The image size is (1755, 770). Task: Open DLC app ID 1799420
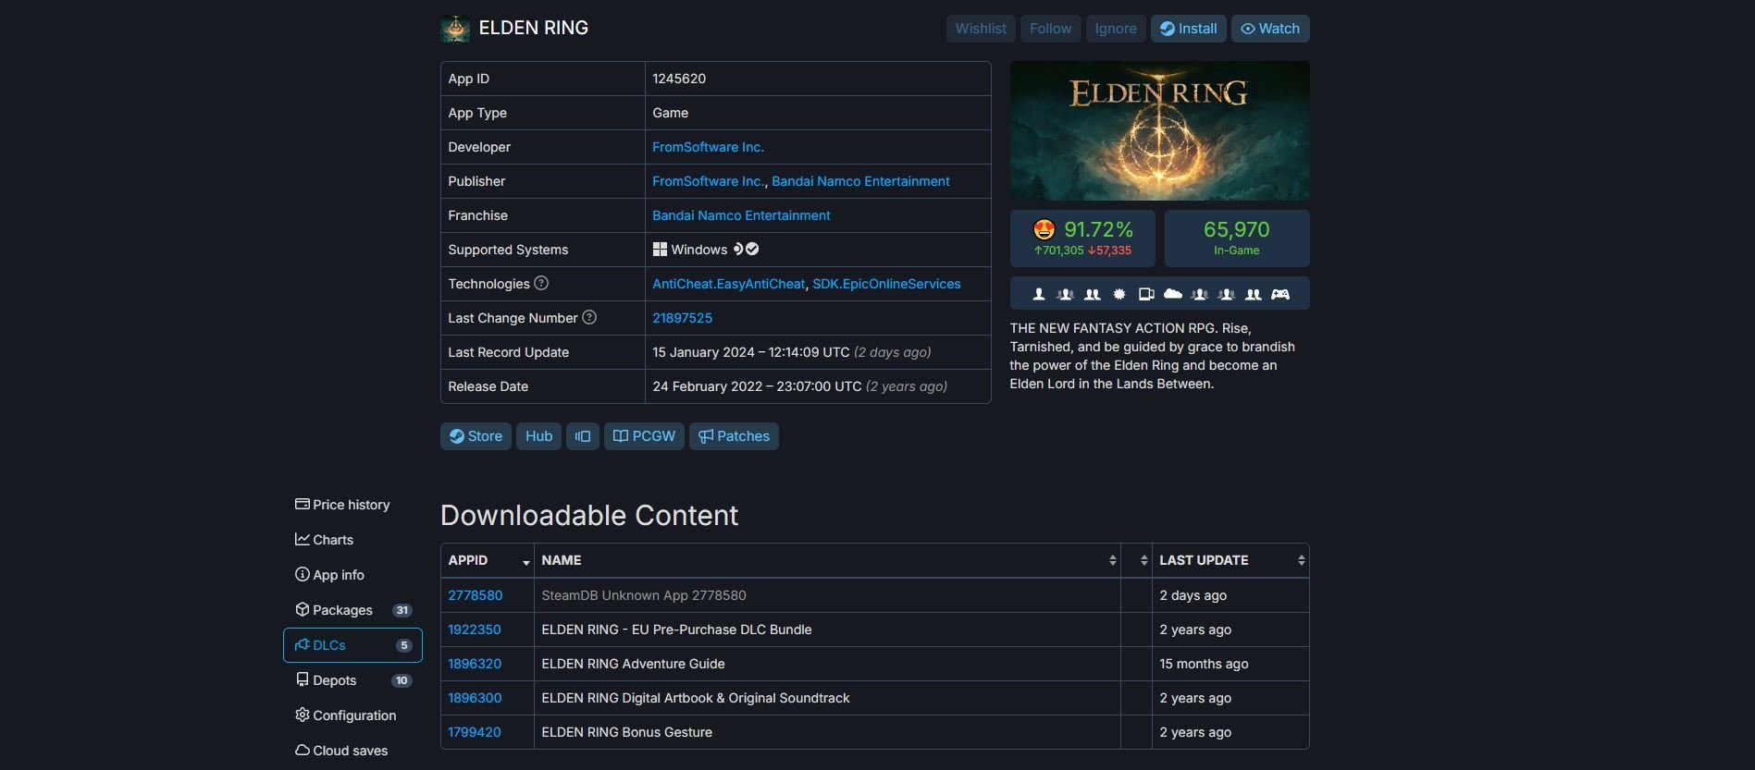475,732
